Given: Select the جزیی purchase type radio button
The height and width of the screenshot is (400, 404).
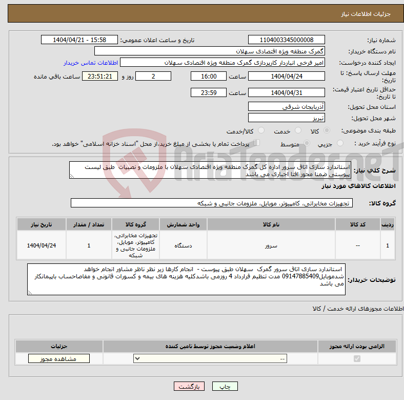Looking at the screenshot, I should [x=340, y=143].
